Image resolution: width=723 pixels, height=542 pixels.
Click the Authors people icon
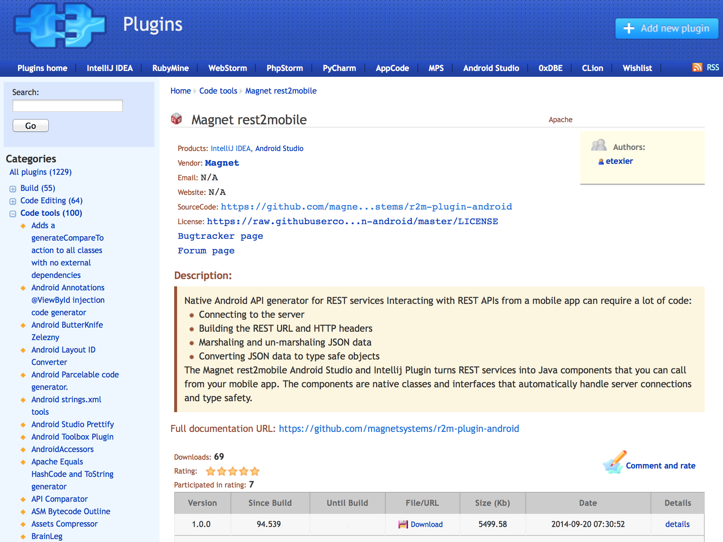pyautogui.click(x=599, y=145)
